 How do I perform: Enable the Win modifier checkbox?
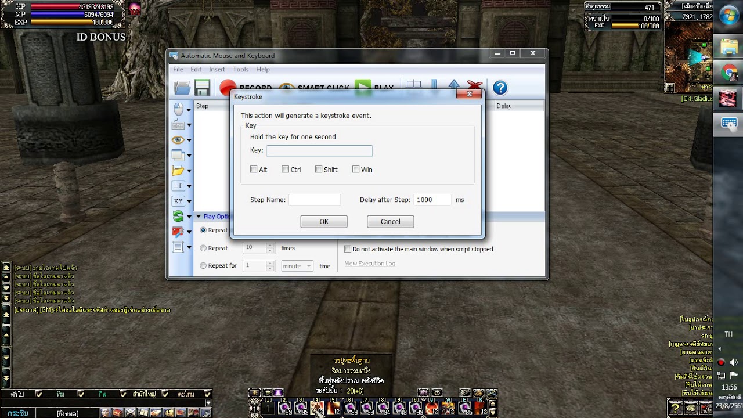[x=356, y=170]
